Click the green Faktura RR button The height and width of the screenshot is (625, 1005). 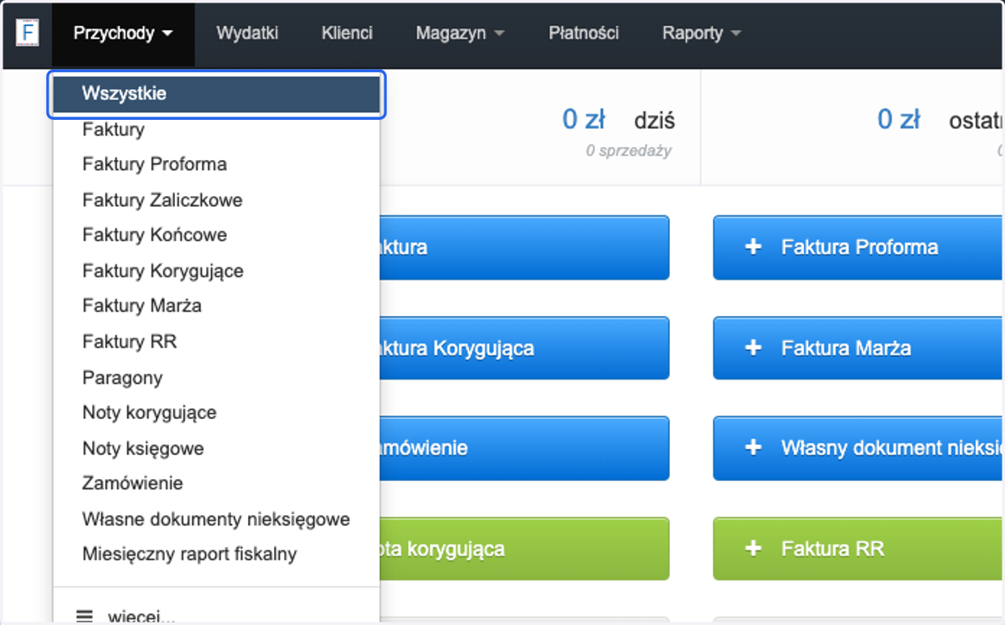pos(858,549)
